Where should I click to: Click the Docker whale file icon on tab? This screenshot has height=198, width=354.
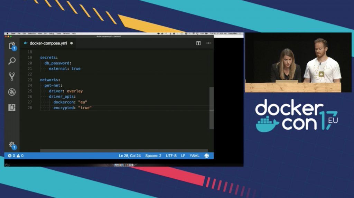(x=26, y=43)
